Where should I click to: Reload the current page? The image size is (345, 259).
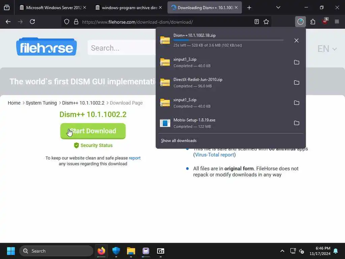[x=32, y=22]
